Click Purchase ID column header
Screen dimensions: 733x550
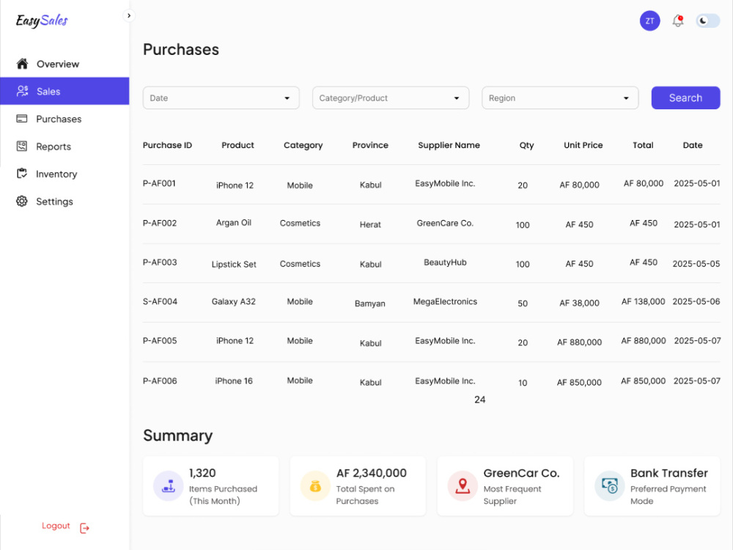(167, 145)
